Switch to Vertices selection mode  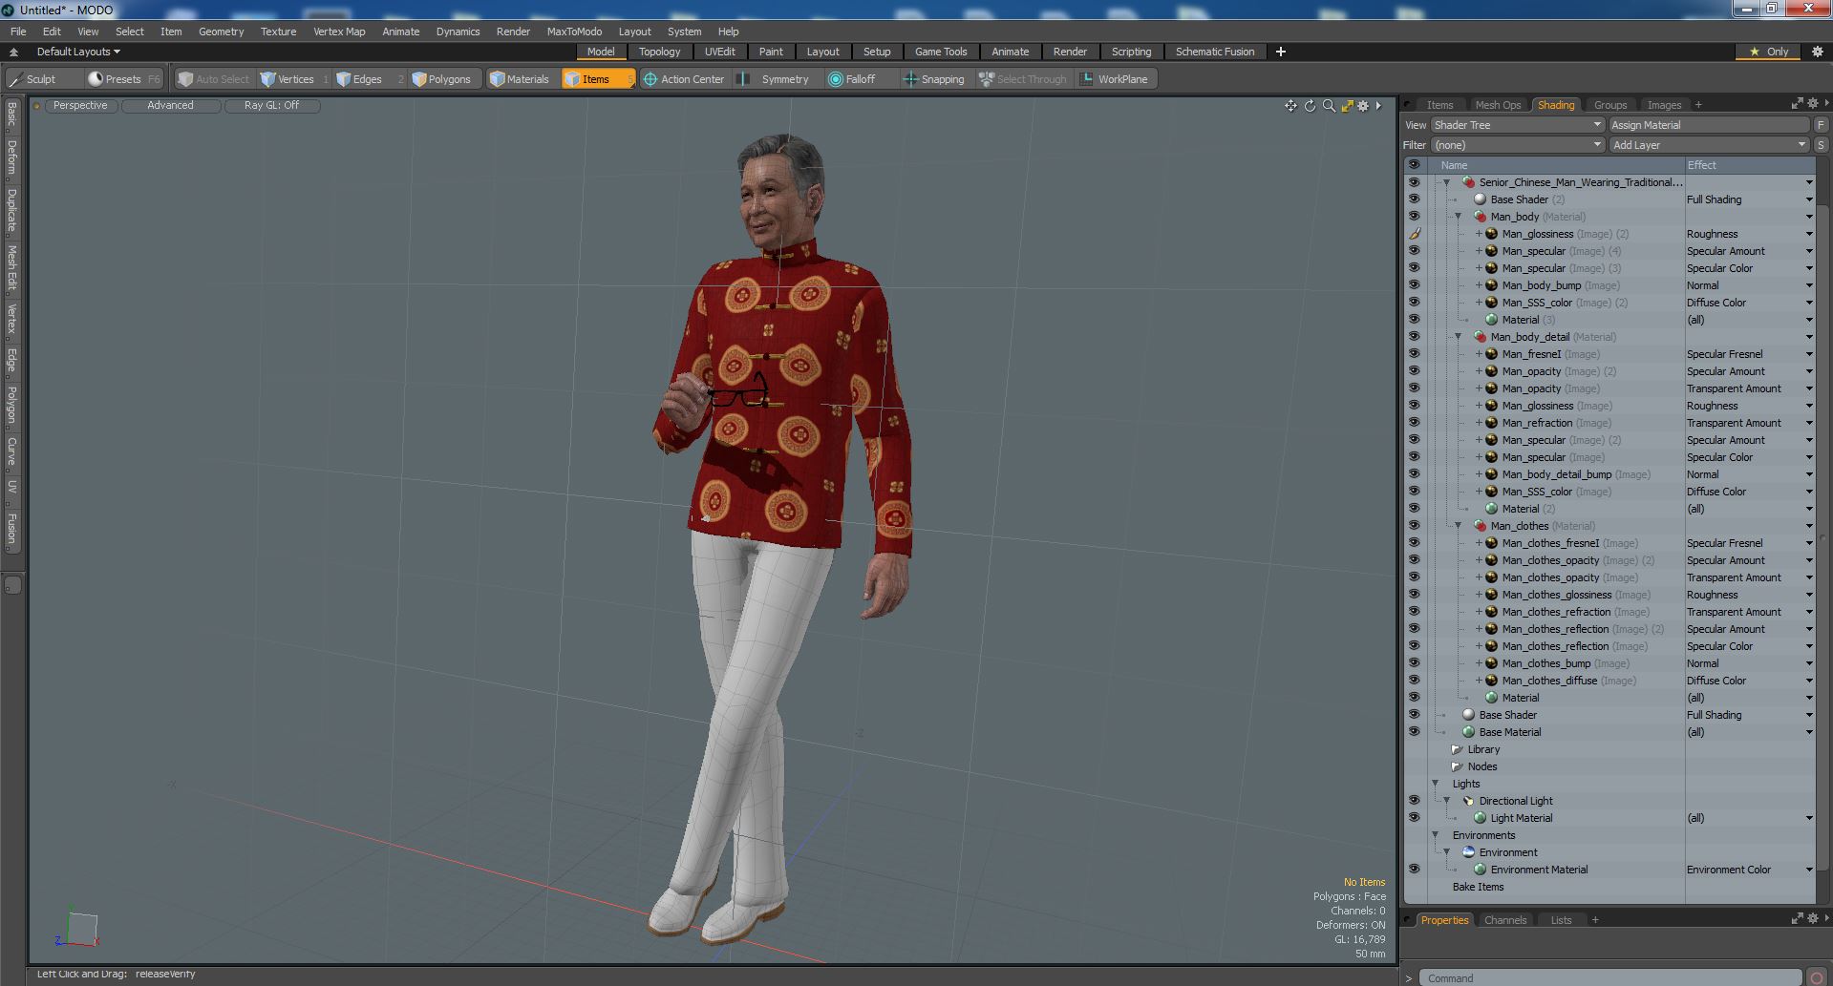pyautogui.click(x=294, y=79)
